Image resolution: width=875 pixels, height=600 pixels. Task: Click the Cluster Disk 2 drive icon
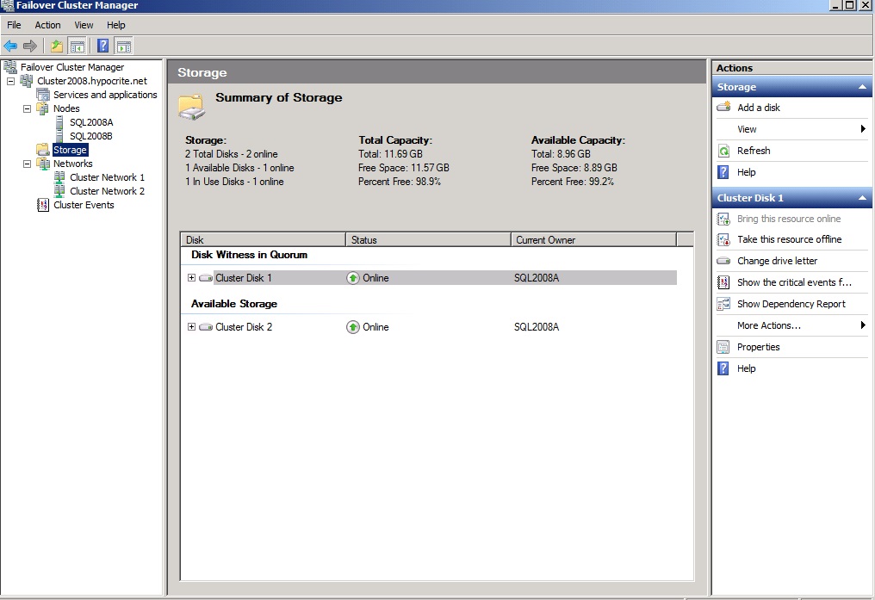(206, 327)
